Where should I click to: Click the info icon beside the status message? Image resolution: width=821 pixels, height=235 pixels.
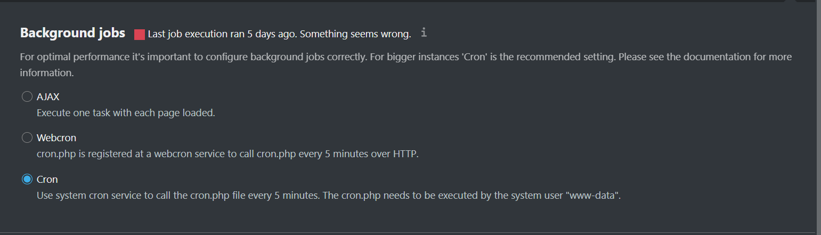[x=424, y=33]
